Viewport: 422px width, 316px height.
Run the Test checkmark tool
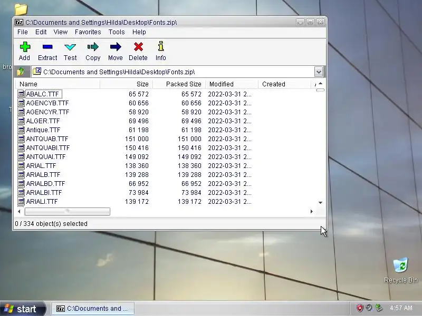click(70, 47)
